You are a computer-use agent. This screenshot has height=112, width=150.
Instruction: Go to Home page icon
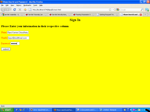[x=25, y=10]
